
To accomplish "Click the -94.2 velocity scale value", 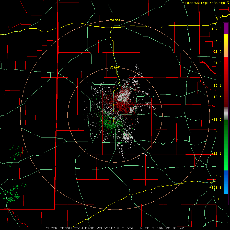I will tap(216, 176).
